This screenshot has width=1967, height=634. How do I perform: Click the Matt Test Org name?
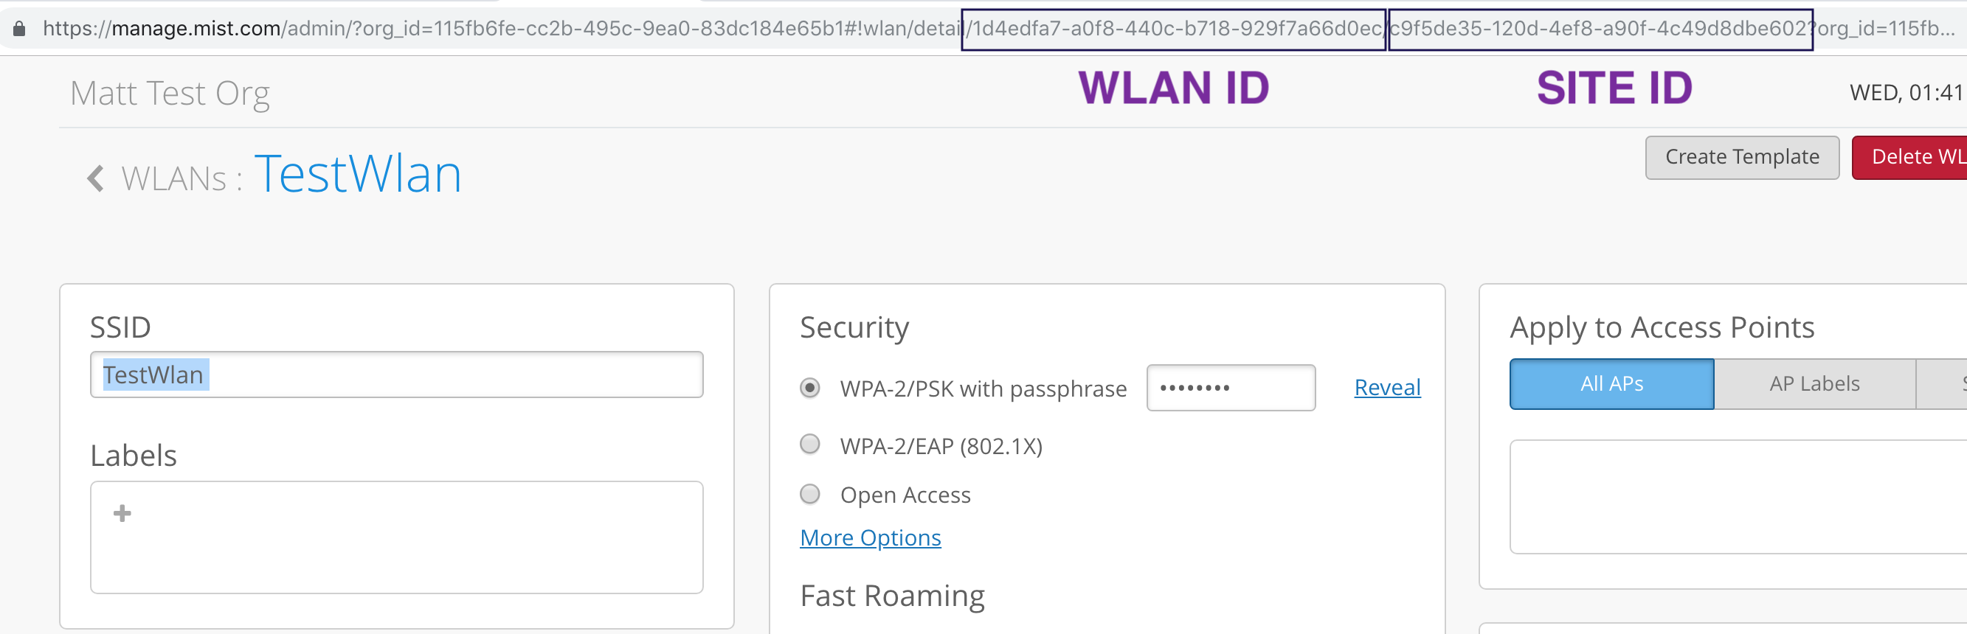click(170, 93)
